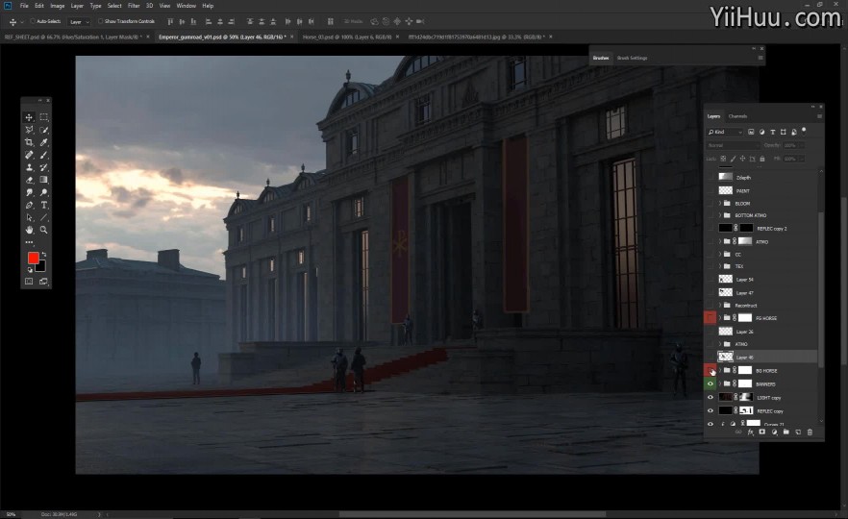
Task: Switch to the Brush Settings tab
Action: coord(633,58)
